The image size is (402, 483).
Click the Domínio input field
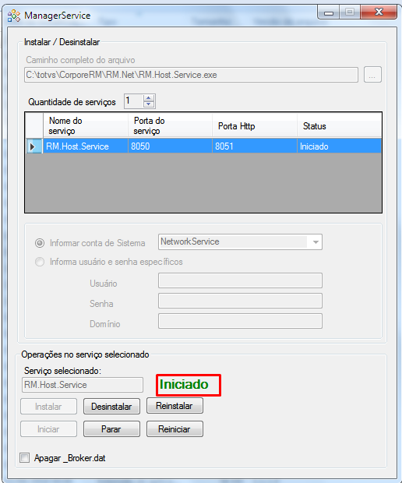click(x=240, y=321)
